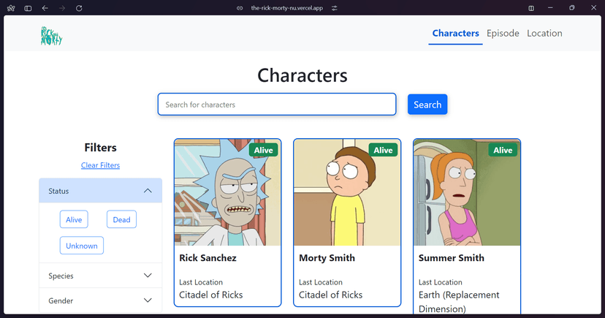Minimize the browser window

[x=550, y=8]
